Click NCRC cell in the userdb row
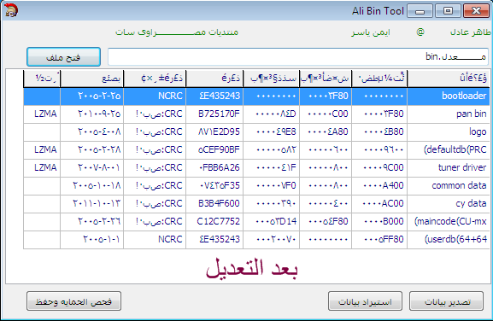The height and width of the screenshot is (321, 493). pyautogui.click(x=155, y=239)
